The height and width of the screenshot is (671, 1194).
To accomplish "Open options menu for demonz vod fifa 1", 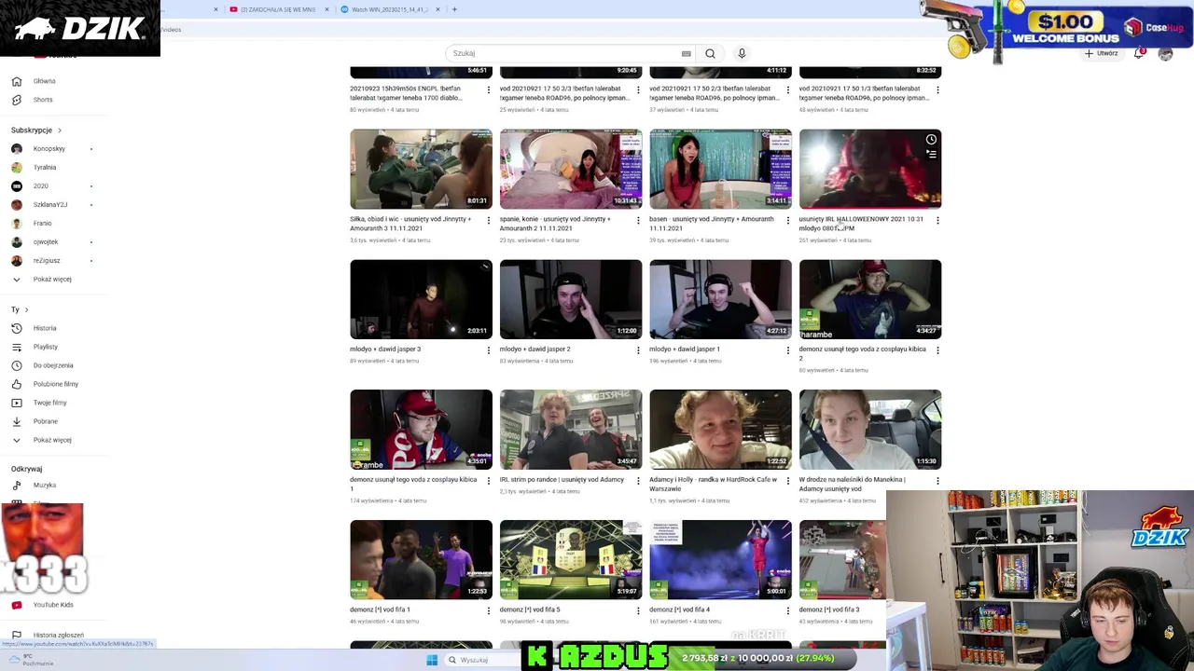I will 488,611.
